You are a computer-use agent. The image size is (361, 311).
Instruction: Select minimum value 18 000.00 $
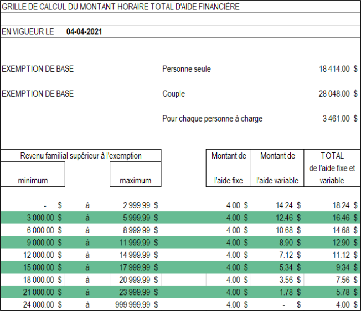point(43,280)
